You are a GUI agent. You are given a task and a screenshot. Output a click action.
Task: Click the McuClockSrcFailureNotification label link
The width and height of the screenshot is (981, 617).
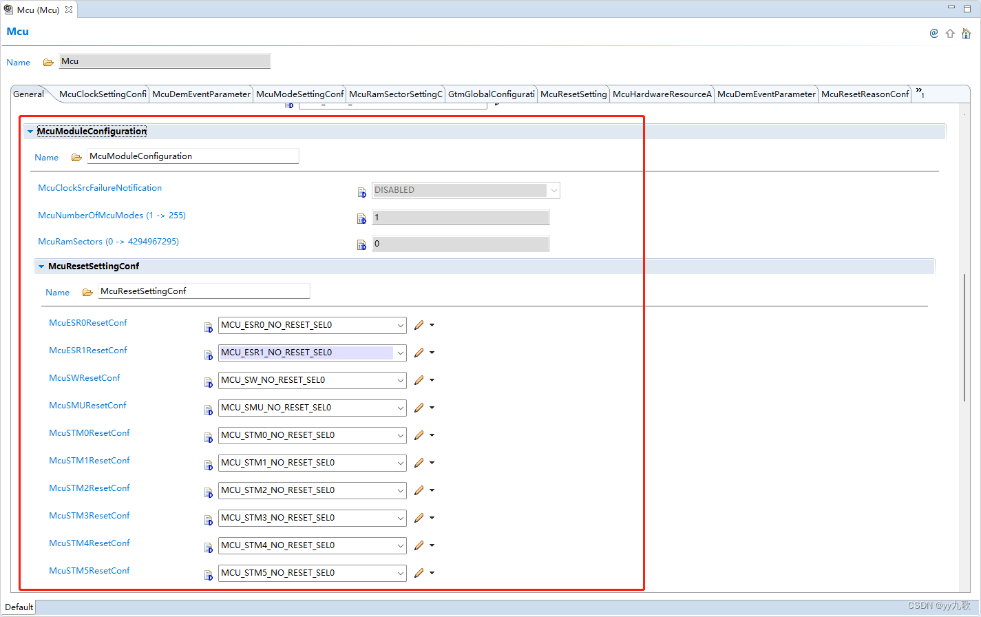point(100,188)
